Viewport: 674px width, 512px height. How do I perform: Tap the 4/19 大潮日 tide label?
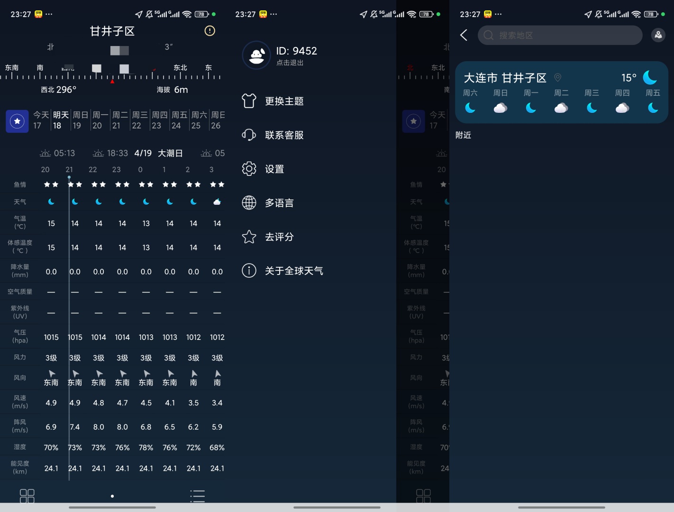coord(158,153)
